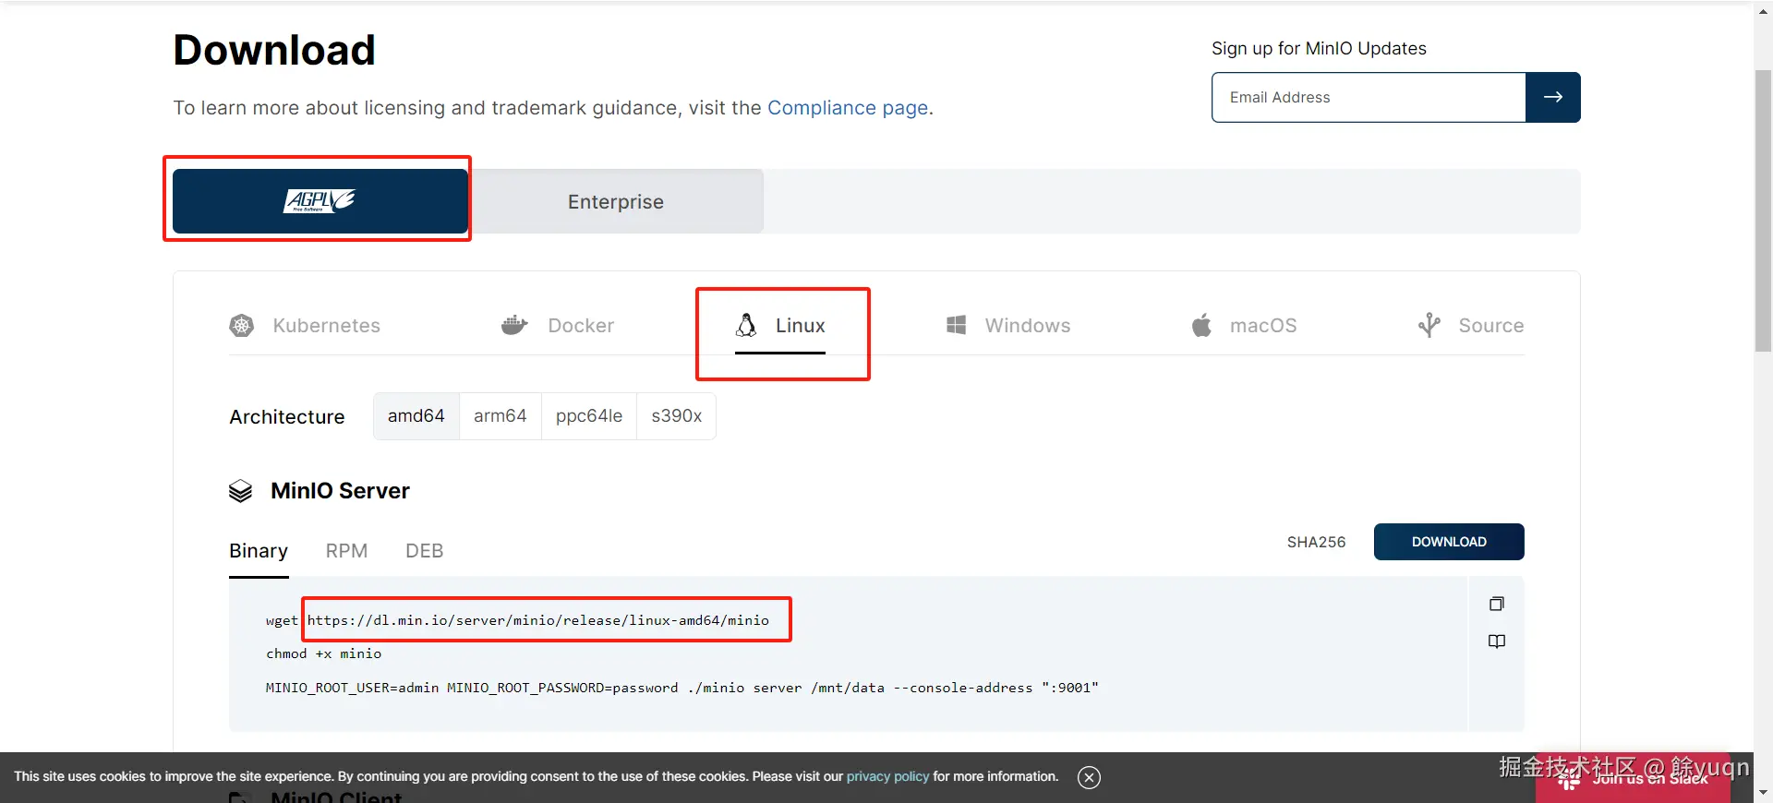Click the 'Sign up for MinIO Updates' text
This screenshot has width=1773, height=803.
coord(1319,48)
